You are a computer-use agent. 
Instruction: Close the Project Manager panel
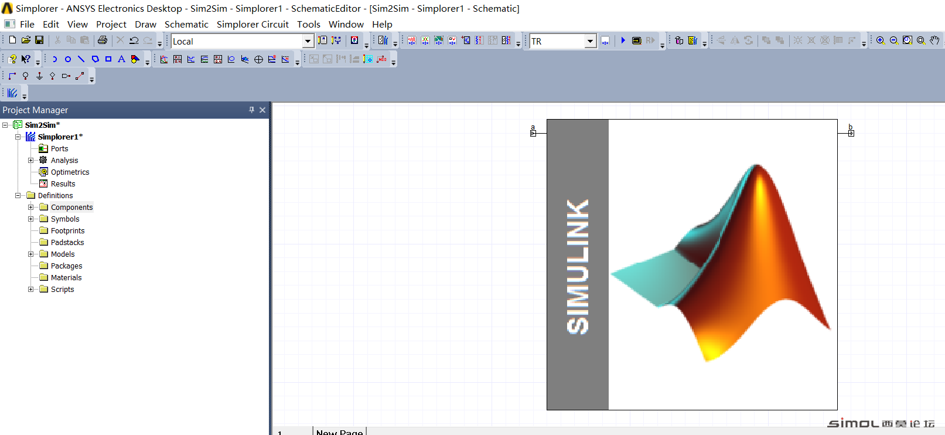(x=262, y=110)
